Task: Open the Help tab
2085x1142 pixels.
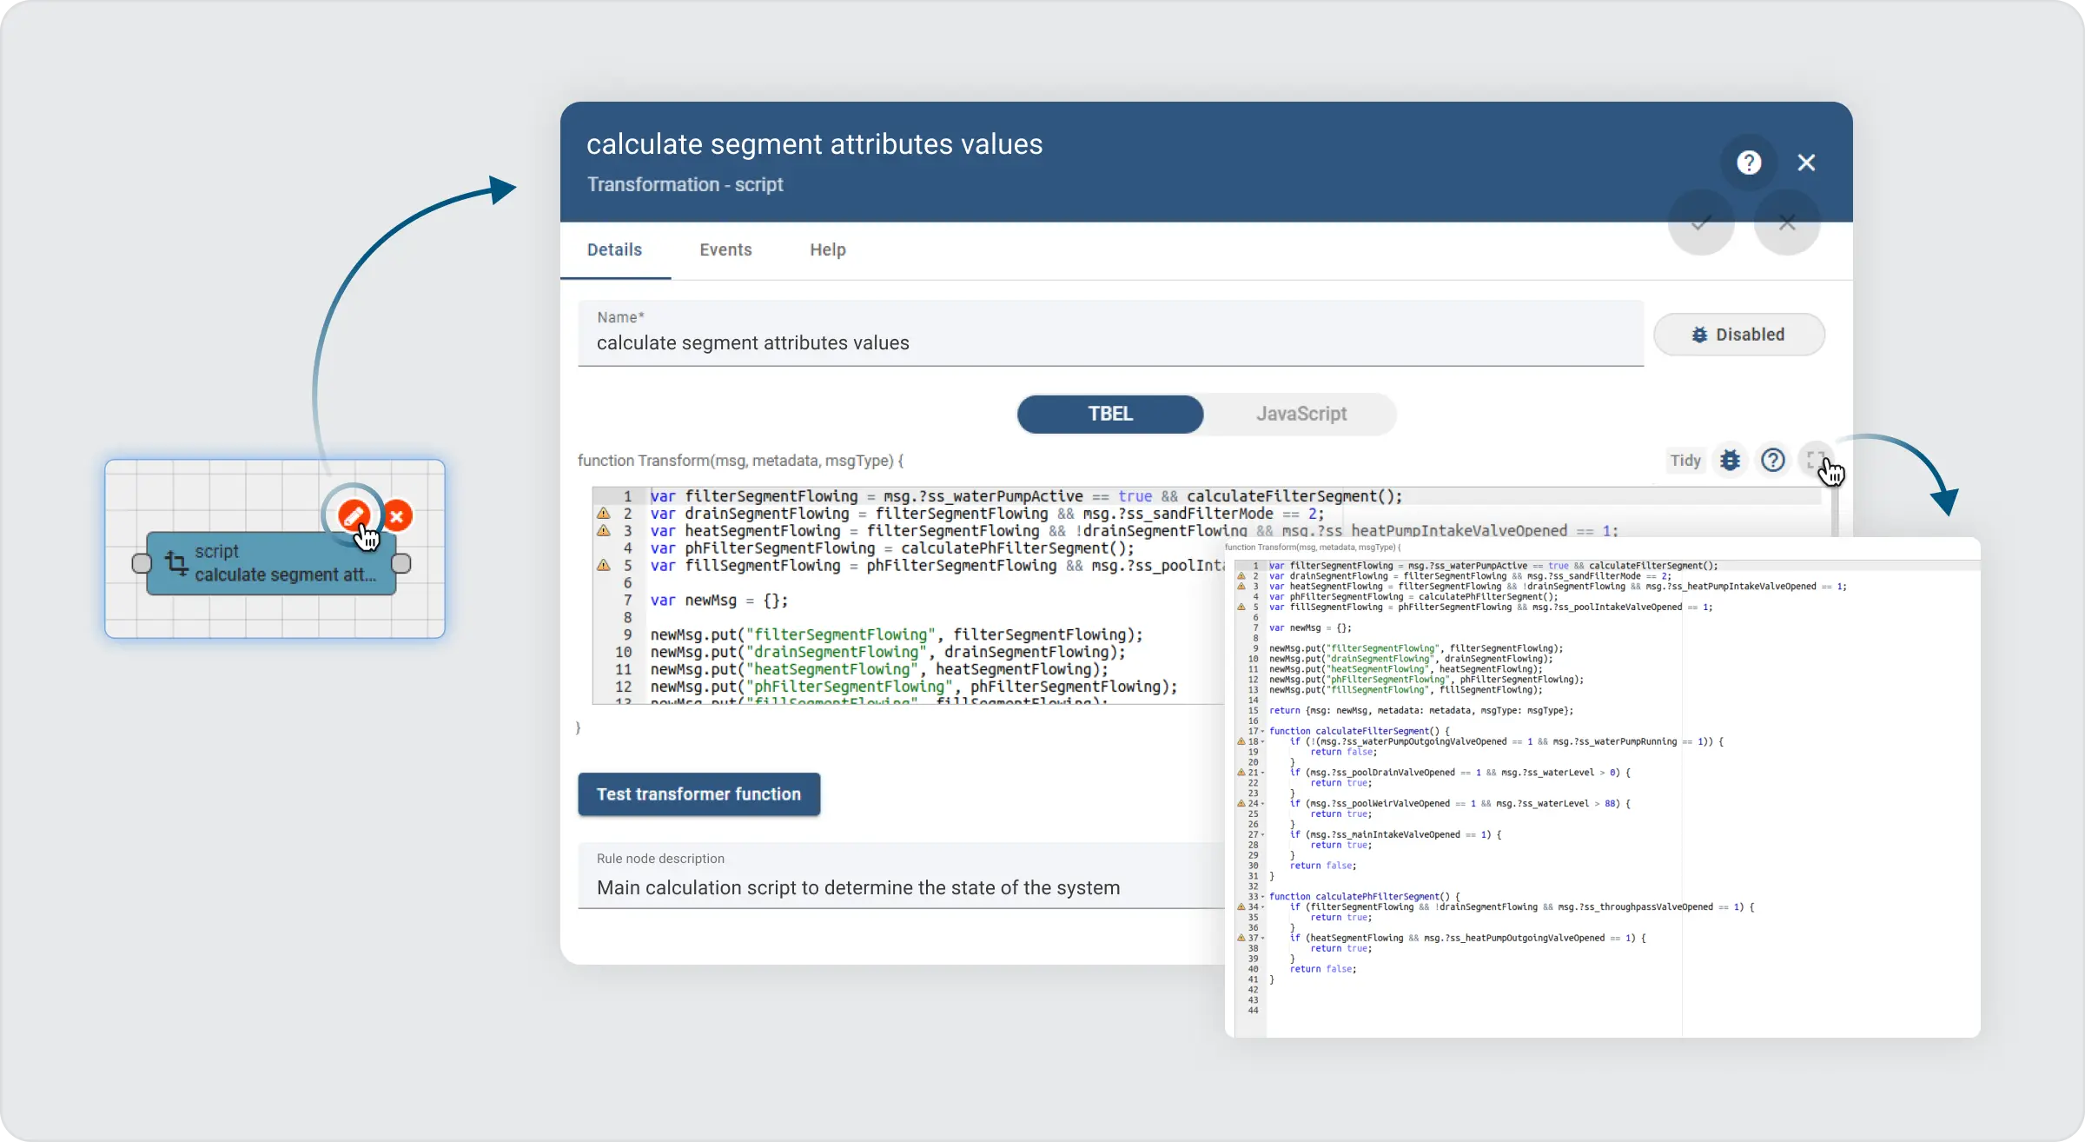Action: (x=827, y=249)
